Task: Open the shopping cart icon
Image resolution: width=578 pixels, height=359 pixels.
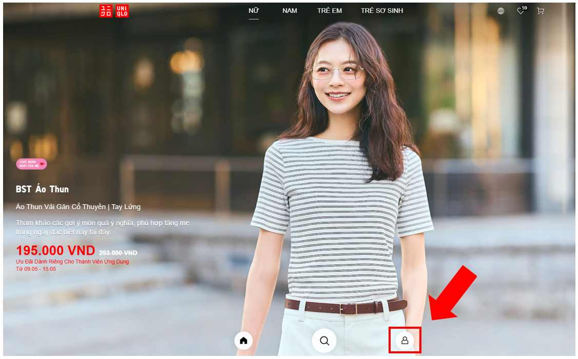Action: 540,11
